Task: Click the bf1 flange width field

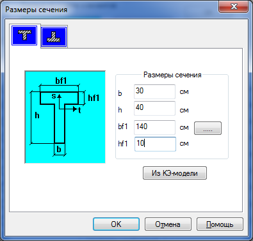Action: 154,127
